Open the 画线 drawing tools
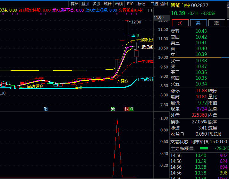The height and width of the screenshot is (179, 229). point(119,4)
